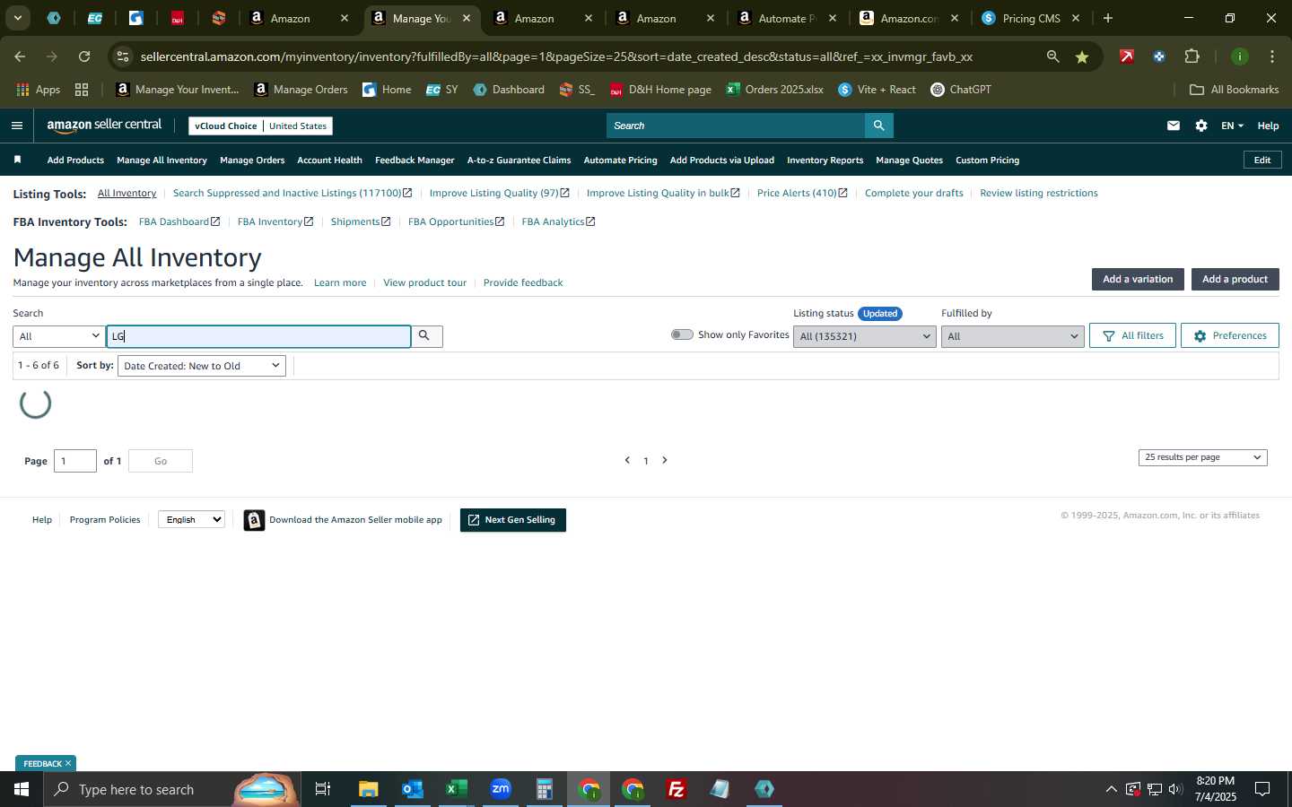Open the All filters button

coord(1132,335)
